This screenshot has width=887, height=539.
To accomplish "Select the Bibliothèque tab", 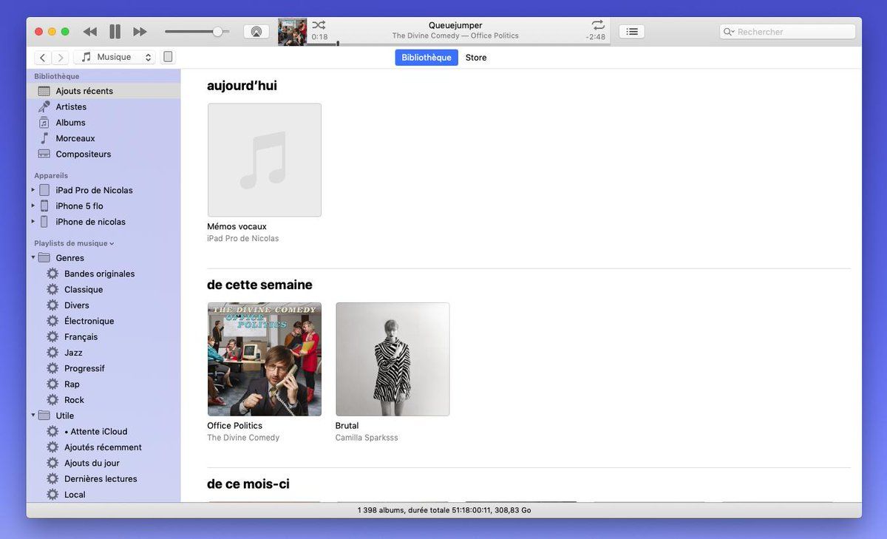I will [426, 58].
